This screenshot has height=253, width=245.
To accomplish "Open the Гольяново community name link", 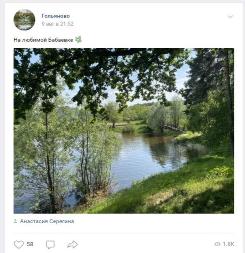I will point(56,16).
